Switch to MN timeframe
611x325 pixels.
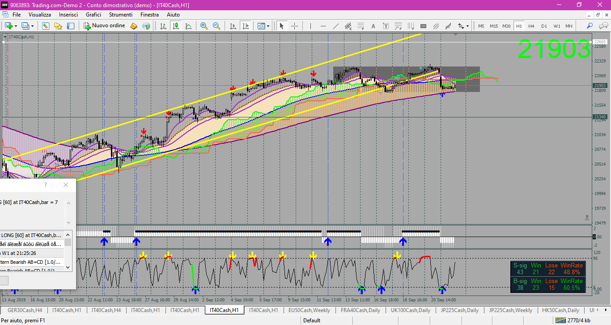coord(569,26)
